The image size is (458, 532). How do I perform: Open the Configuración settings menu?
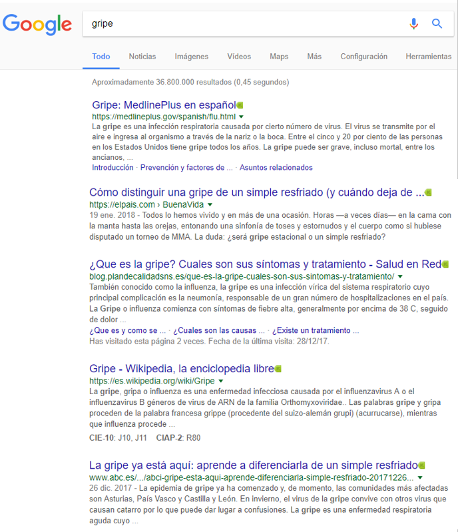click(x=363, y=57)
